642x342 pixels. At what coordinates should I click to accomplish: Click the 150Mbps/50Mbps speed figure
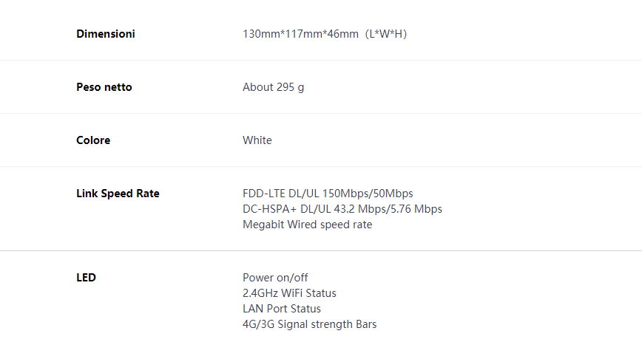(x=368, y=194)
